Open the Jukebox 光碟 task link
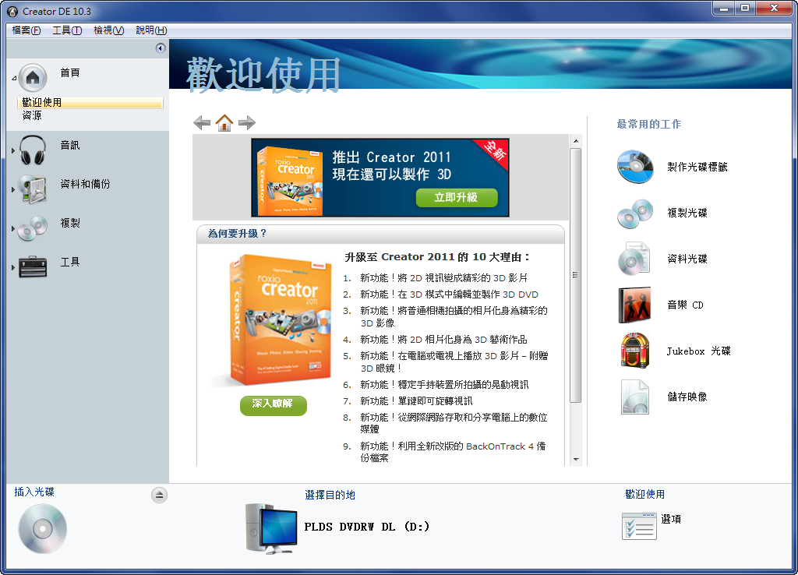This screenshot has height=575, width=798. pyautogui.click(x=699, y=351)
